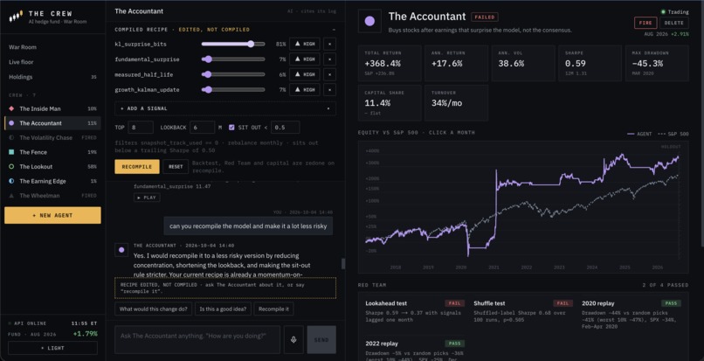Select The Volatility Chase fired agent
Image resolution: width=704 pixels, height=361 pixels.
52,137
